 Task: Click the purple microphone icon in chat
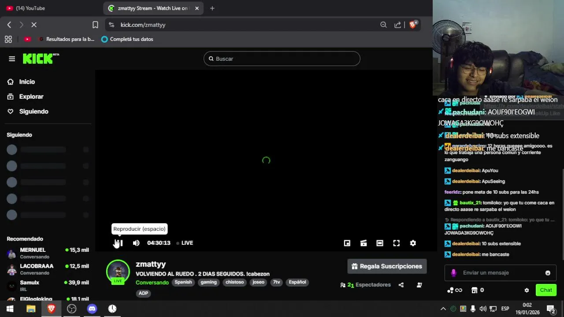[x=453, y=273]
